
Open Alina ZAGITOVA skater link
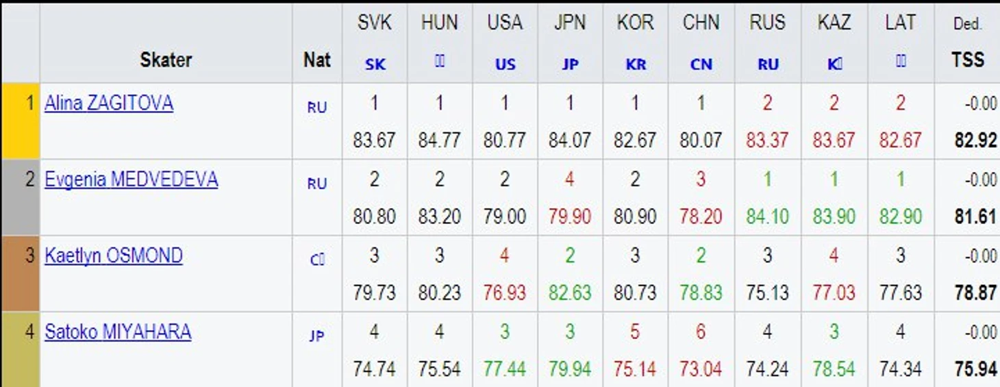109,103
